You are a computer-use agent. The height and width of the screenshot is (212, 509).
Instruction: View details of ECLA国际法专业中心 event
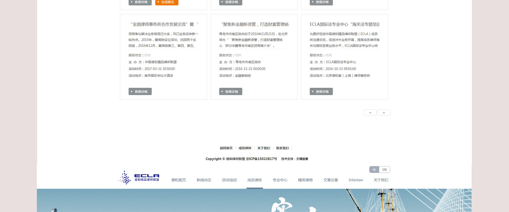pos(321,91)
